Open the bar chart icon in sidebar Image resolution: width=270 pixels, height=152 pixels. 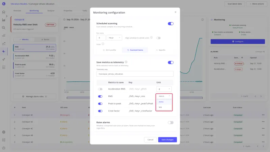[x=4, y=20]
